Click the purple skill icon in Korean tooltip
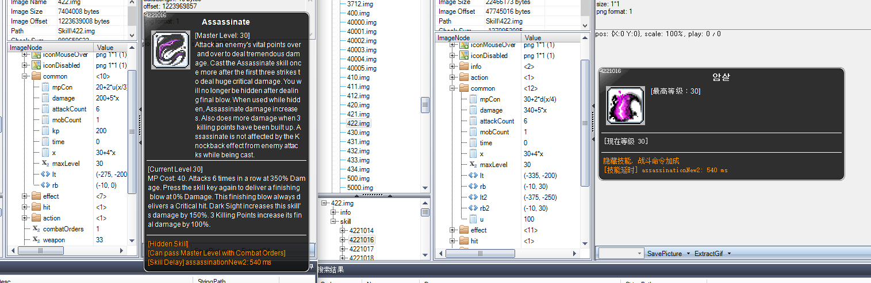871x283 pixels. (625, 106)
